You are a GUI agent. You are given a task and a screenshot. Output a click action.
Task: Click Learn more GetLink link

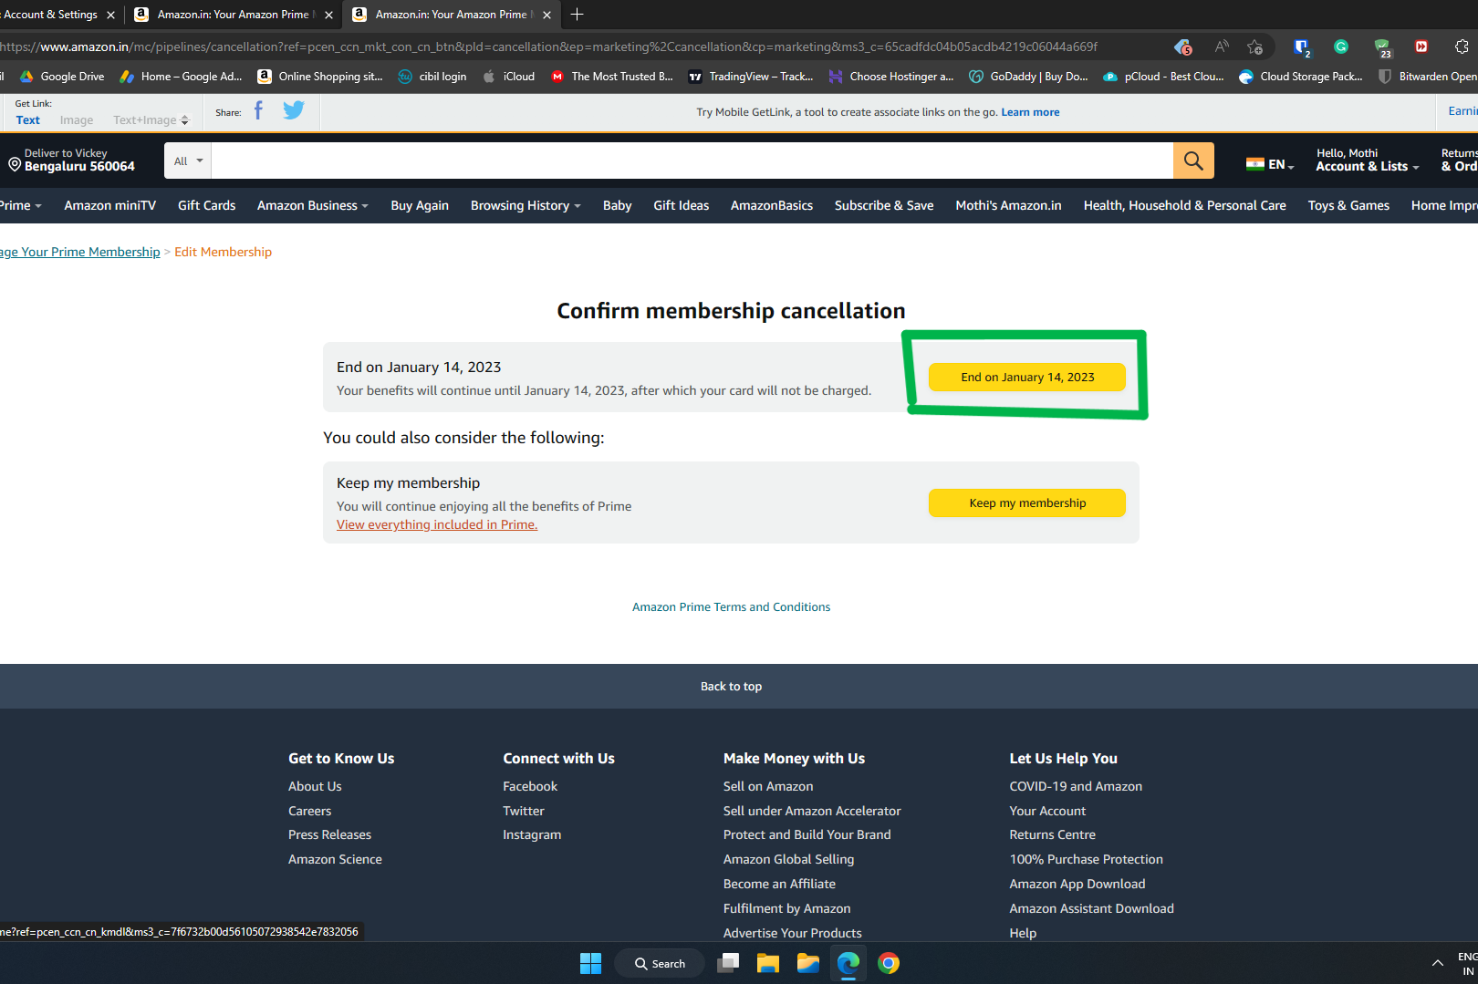1031,112
